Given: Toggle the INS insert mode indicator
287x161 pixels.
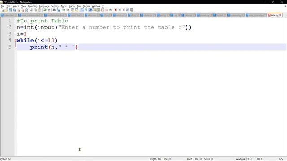Looking at the screenshot, I should [281, 159].
